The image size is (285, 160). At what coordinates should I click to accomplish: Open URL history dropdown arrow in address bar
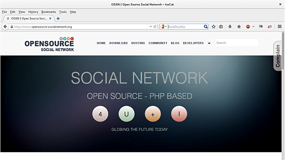[151, 26]
